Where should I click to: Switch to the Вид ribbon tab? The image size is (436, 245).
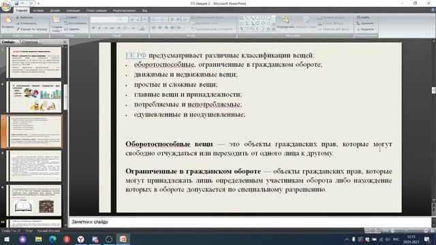tap(144, 11)
